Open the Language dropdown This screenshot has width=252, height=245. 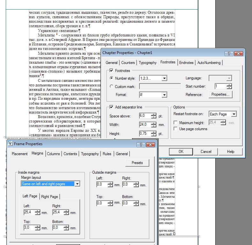pos(229,78)
